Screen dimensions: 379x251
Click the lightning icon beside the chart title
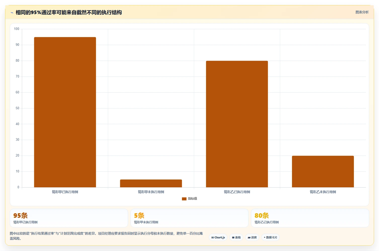(12, 13)
